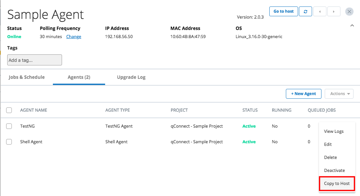Viewport: 360px width, 196px height.
Task: Select Edit in the context menu
Action: [328, 144]
